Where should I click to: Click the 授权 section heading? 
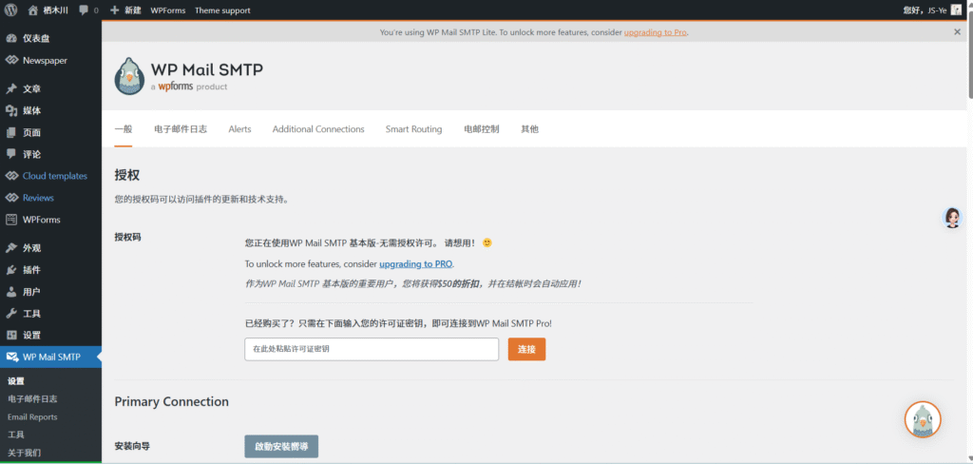click(126, 175)
